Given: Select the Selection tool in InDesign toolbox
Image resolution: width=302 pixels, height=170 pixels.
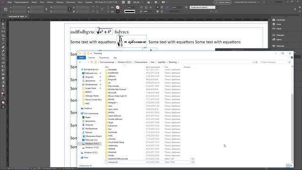Looking at the screenshot, I should click(x=3, y=20).
